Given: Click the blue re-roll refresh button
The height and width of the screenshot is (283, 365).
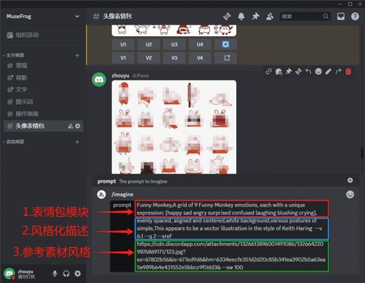Looking at the screenshot, I should 225,44.
